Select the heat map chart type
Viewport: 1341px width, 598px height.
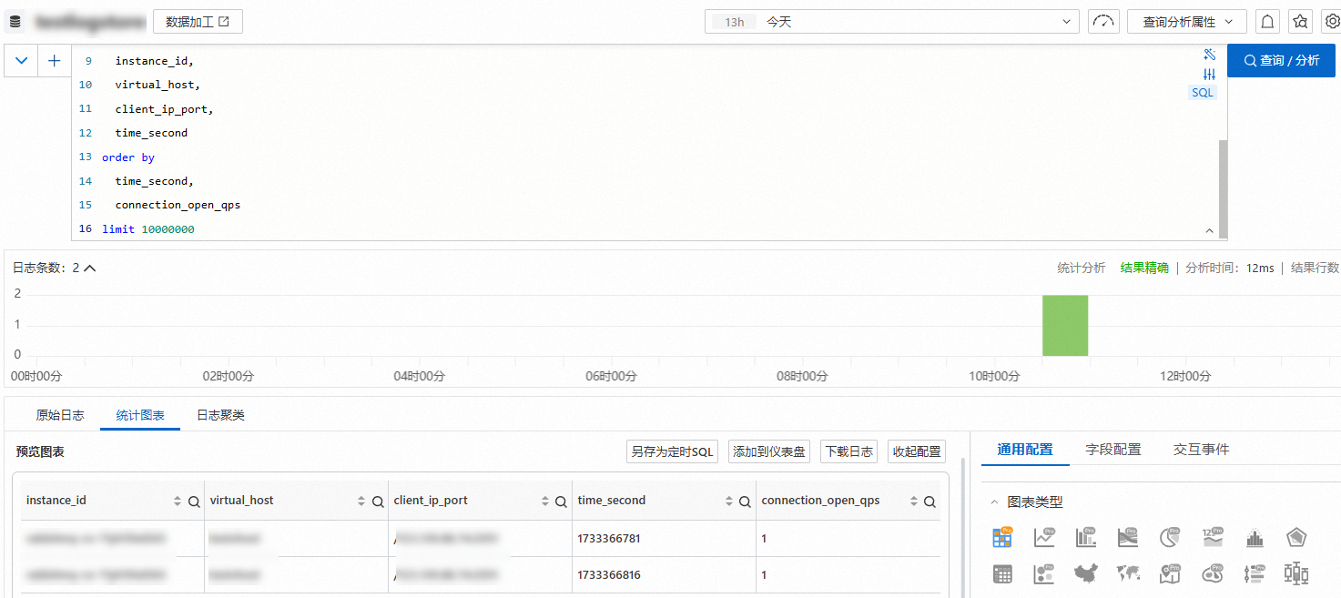(x=1213, y=573)
